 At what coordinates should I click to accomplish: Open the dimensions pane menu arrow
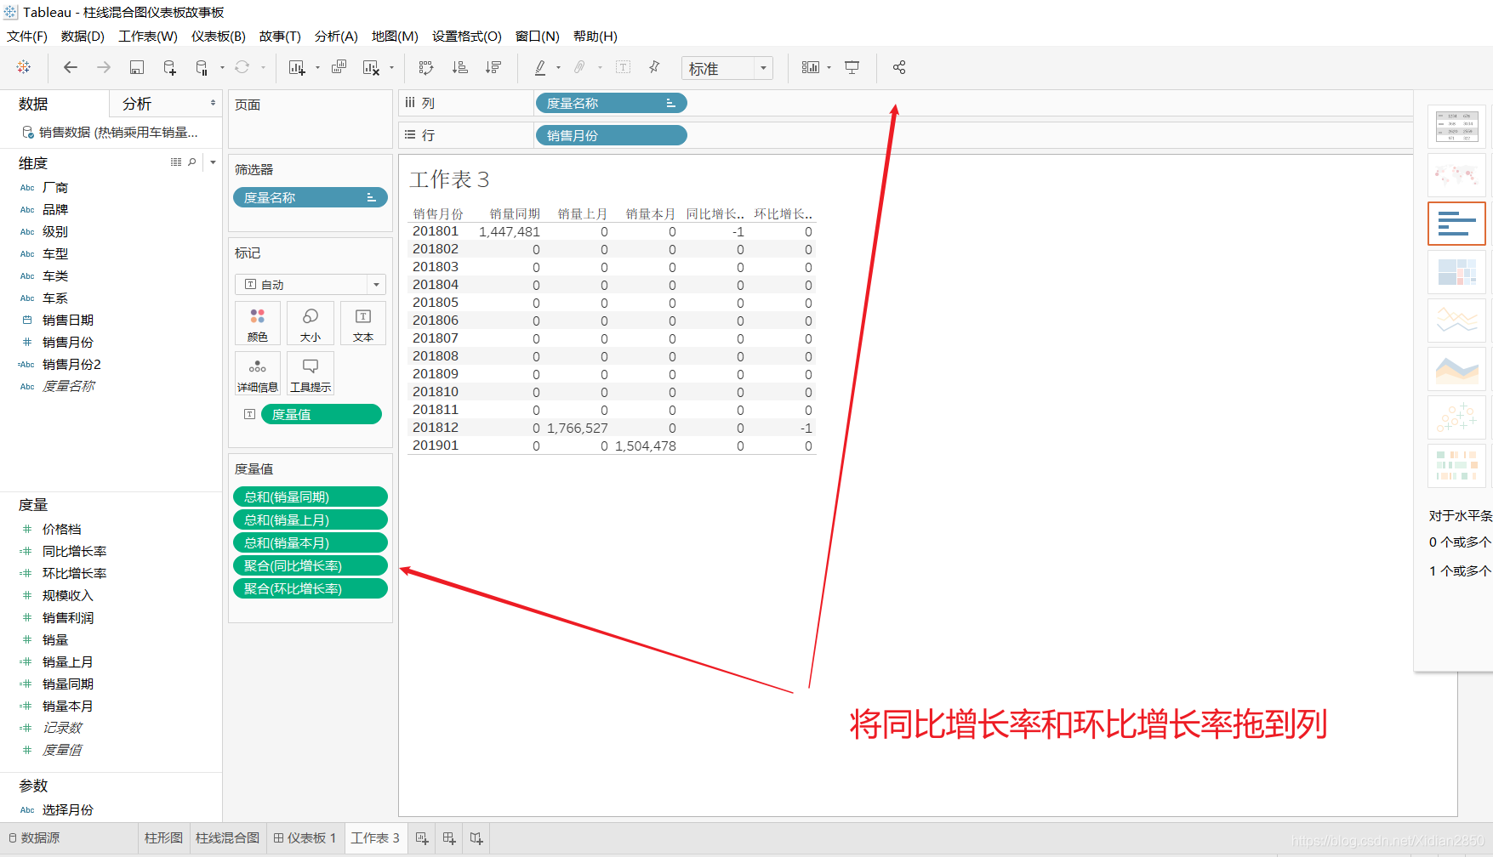213,162
